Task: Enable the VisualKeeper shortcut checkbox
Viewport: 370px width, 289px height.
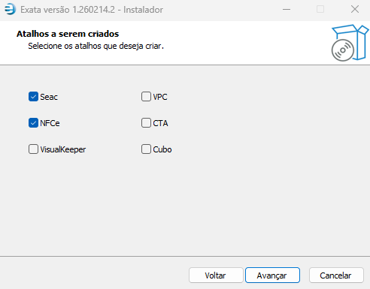Action: click(x=33, y=149)
